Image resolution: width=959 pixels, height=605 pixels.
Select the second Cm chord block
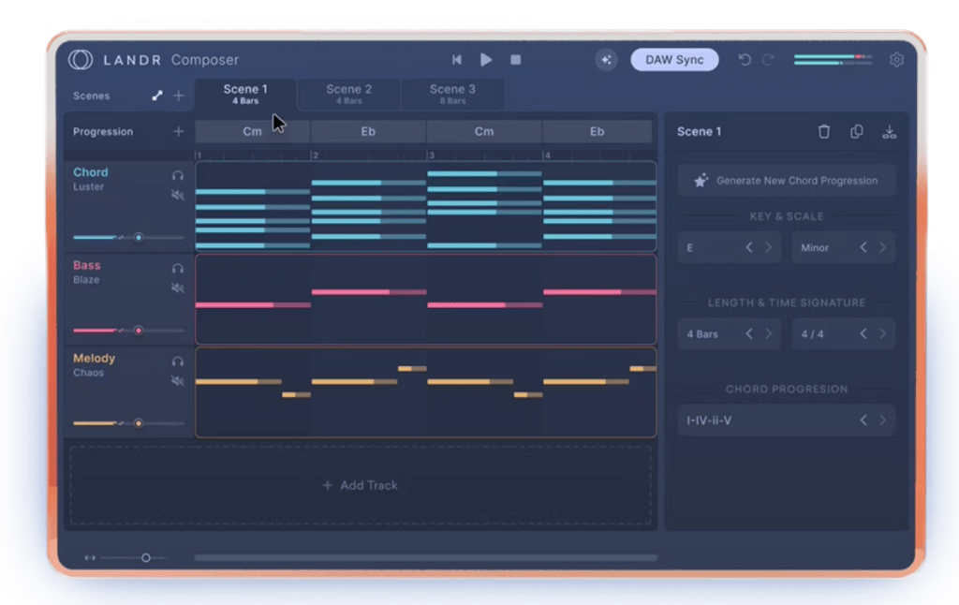tap(484, 131)
